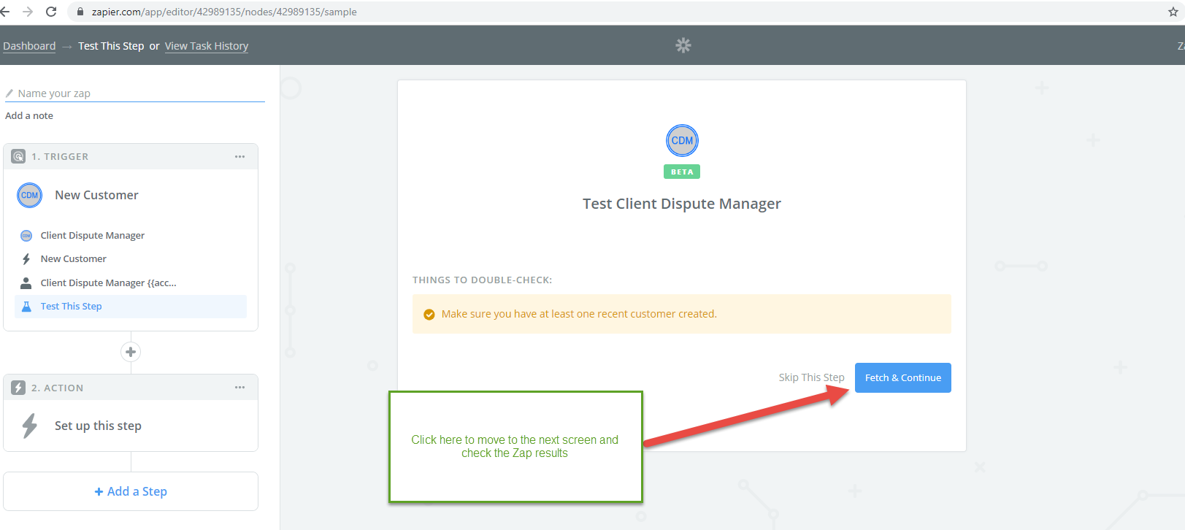The height and width of the screenshot is (530, 1185).
Task: Click the Test Client Dispute Manager heading
Action: coord(682,204)
